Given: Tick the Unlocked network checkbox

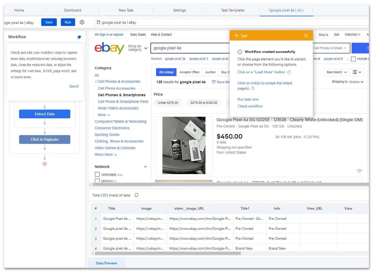Looking at the screenshot, I should click(97, 174).
